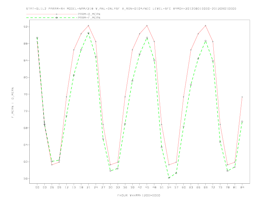This screenshot has width=264, height=204.
Task: Click the y-axis title F_MEAN | O_MEAN
Action: pos(13,103)
